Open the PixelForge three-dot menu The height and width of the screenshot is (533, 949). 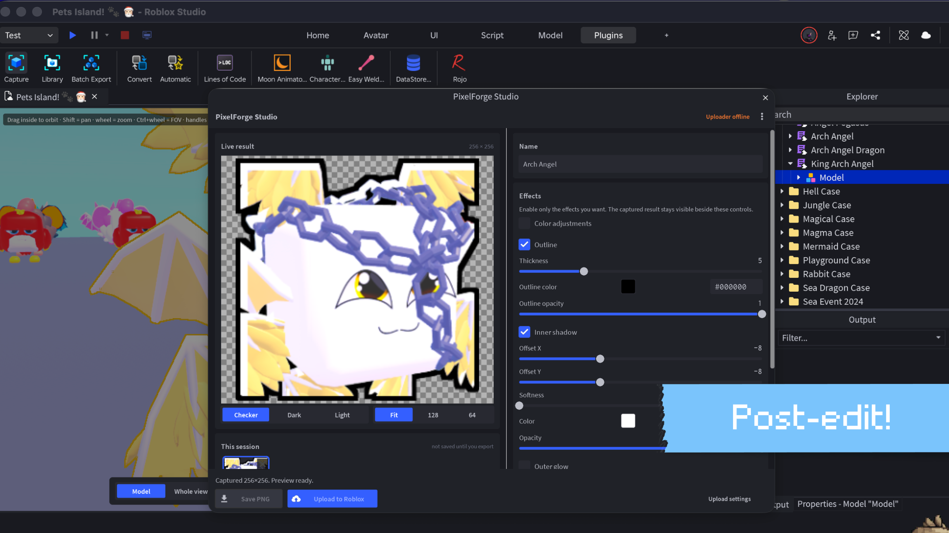762,116
